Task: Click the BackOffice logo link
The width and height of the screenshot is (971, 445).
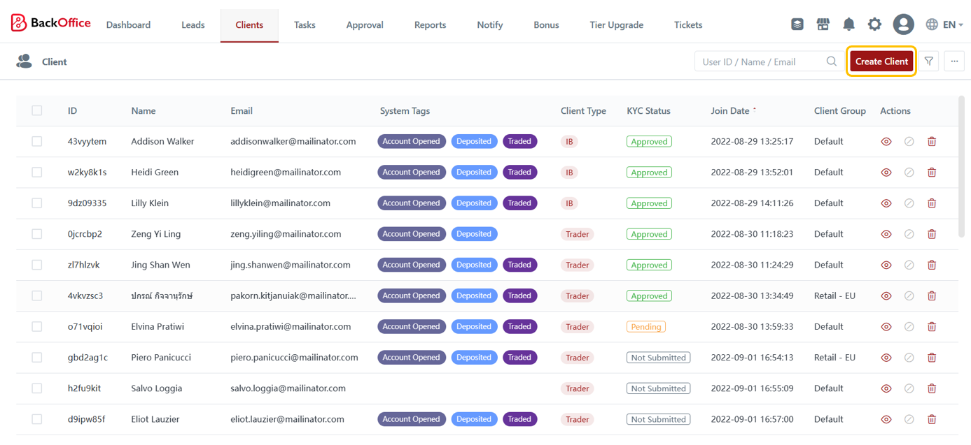Action: click(x=51, y=23)
